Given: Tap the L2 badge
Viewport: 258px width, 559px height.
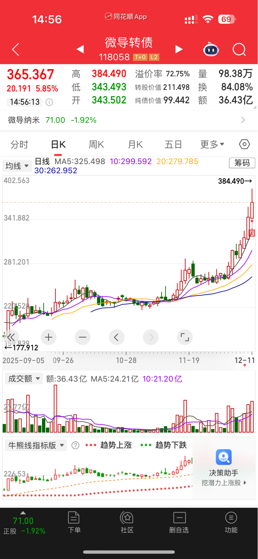Looking at the screenshot, I should (x=154, y=57).
